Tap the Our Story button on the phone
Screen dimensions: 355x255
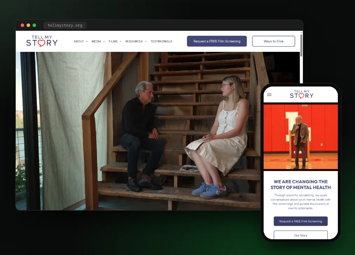[301, 235]
